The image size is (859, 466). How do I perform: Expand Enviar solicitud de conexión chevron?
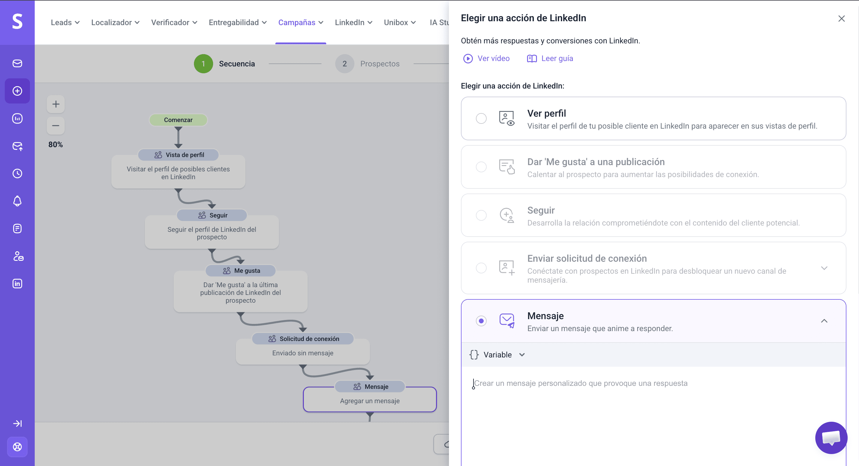coord(824,268)
